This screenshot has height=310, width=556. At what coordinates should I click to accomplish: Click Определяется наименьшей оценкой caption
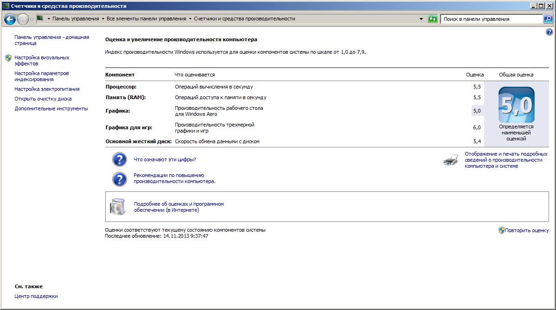[x=516, y=133]
